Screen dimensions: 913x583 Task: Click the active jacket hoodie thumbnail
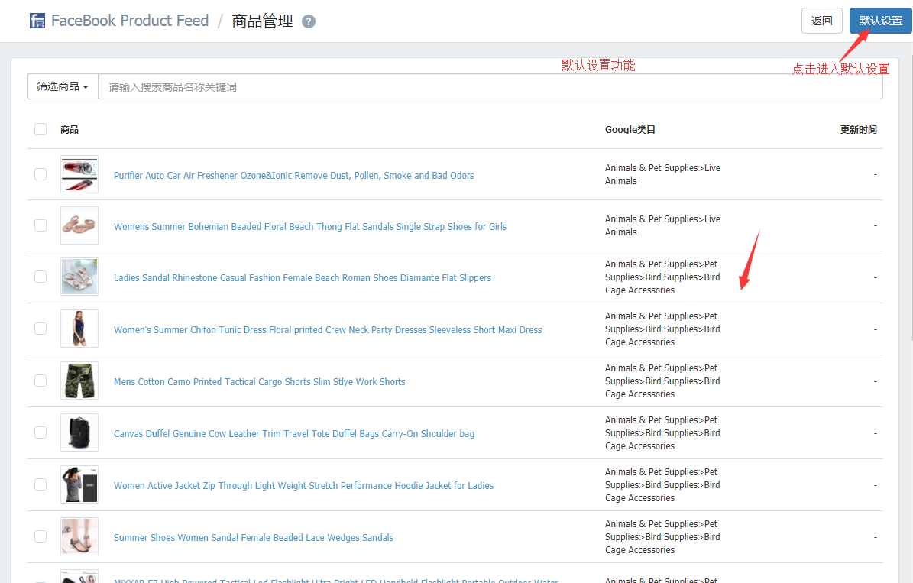tap(79, 484)
